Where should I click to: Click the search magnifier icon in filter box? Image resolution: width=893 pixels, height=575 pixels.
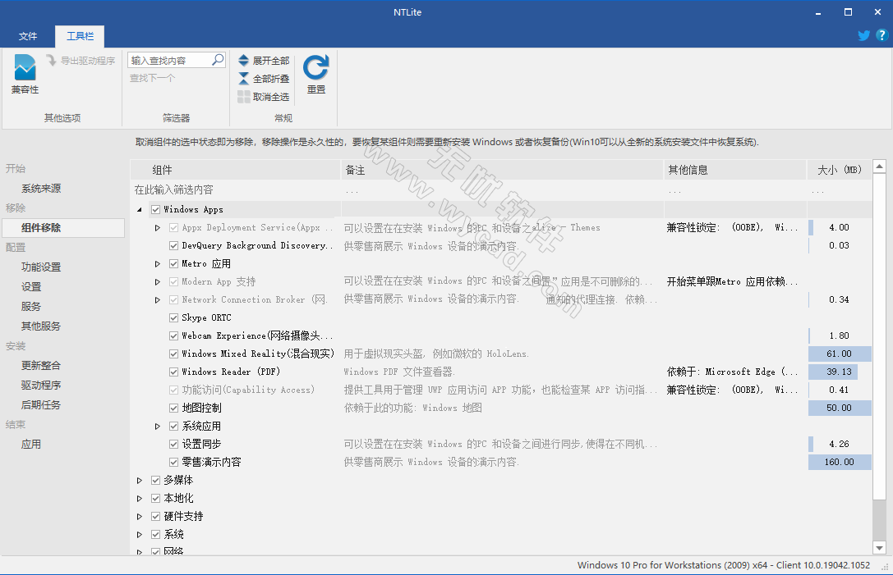point(218,60)
